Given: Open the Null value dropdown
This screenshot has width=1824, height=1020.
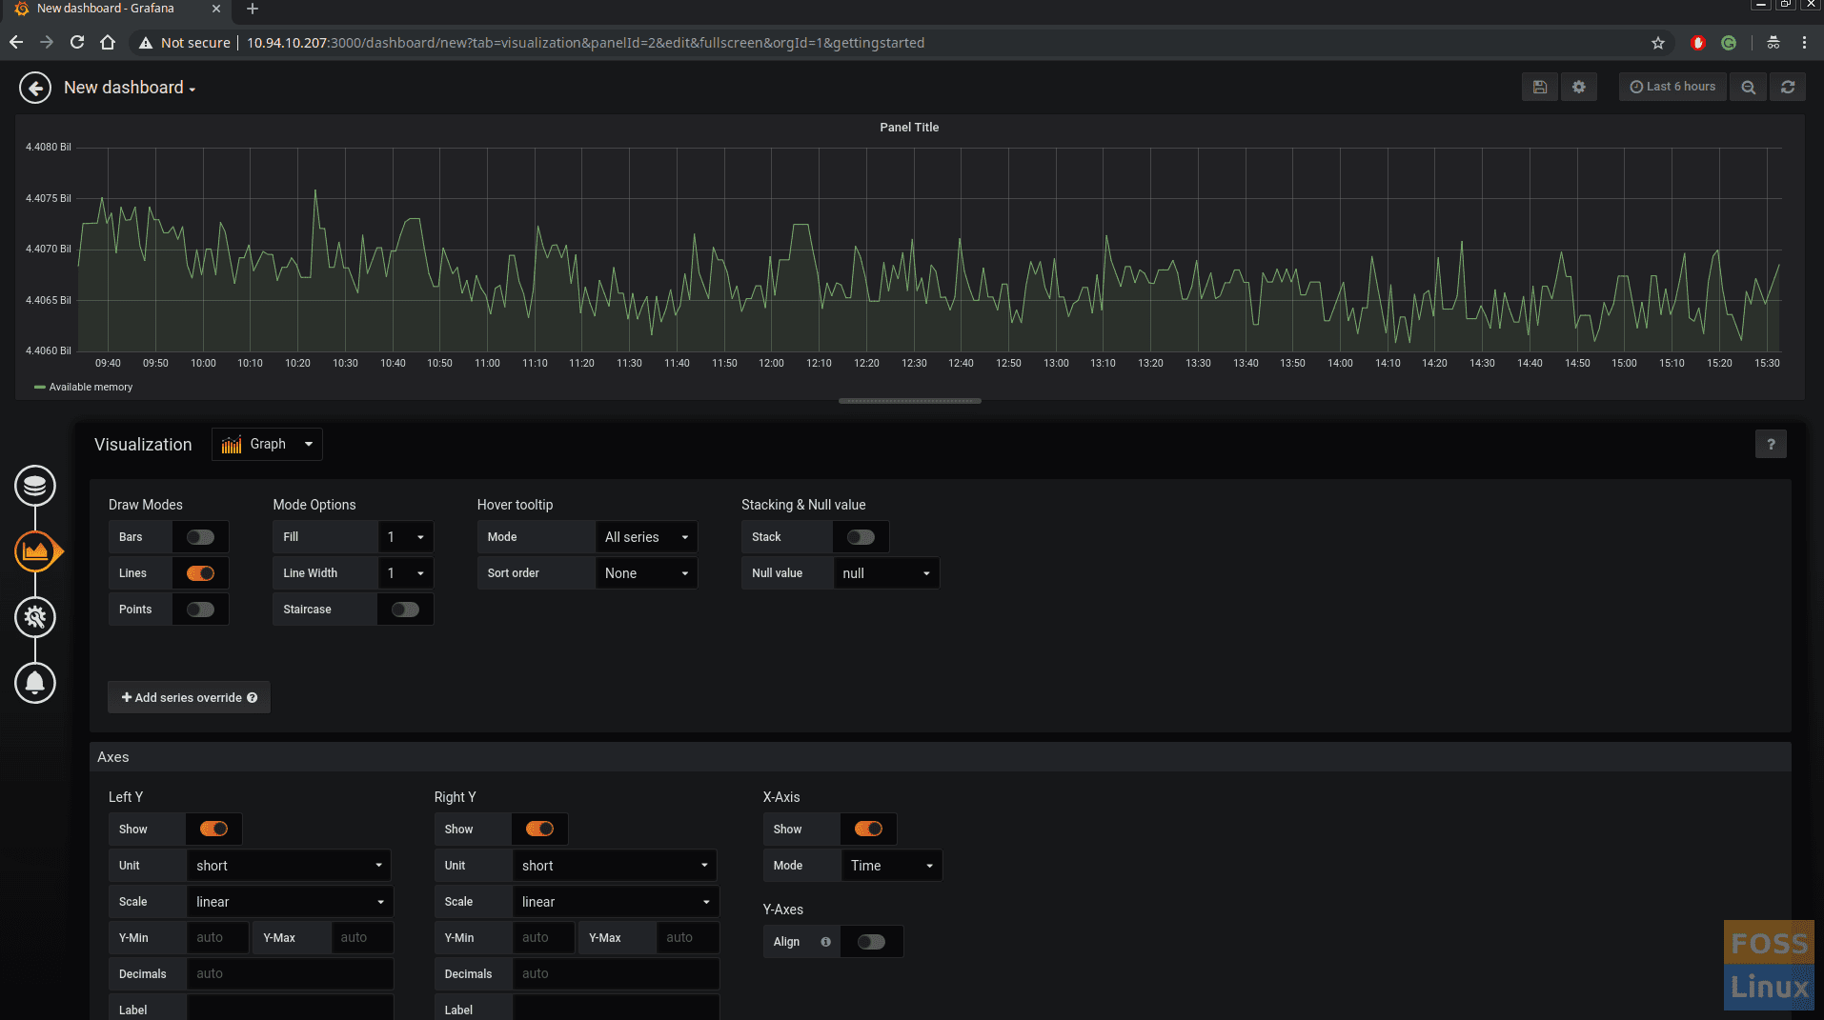Looking at the screenshot, I should tap(886, 573).
